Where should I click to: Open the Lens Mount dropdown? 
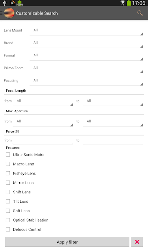[86, 31]
